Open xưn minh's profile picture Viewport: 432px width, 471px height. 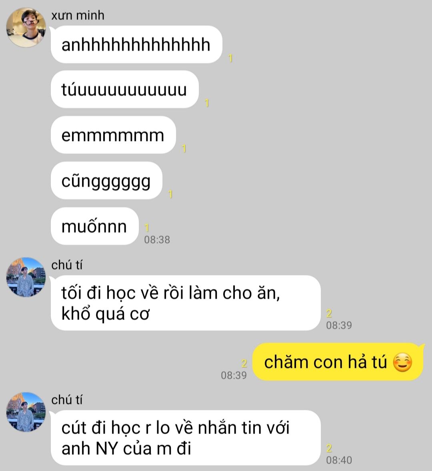coord(26,27)
